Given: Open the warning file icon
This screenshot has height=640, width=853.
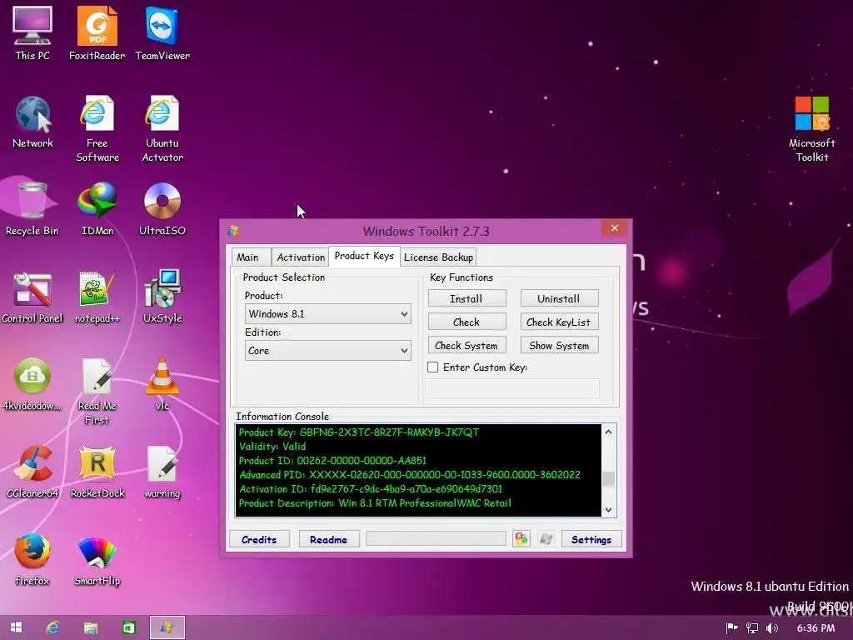Looking at the screenshot, I should tap(162, 472).
